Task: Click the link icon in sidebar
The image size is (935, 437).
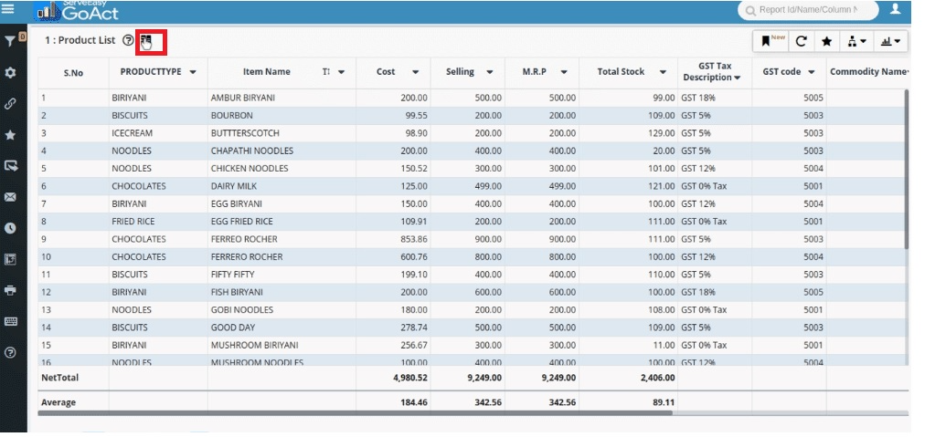Action: click(10, 103)
